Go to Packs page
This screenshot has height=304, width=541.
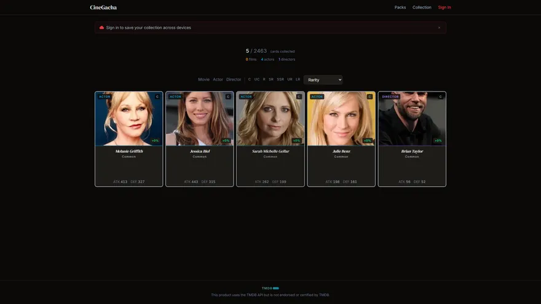tap(400, 7)
